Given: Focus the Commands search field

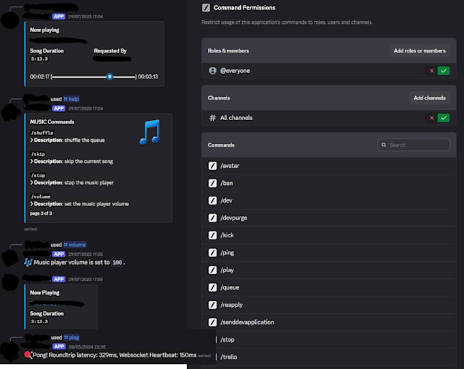Looking at the screenshot, I should [x=414, y=145].
